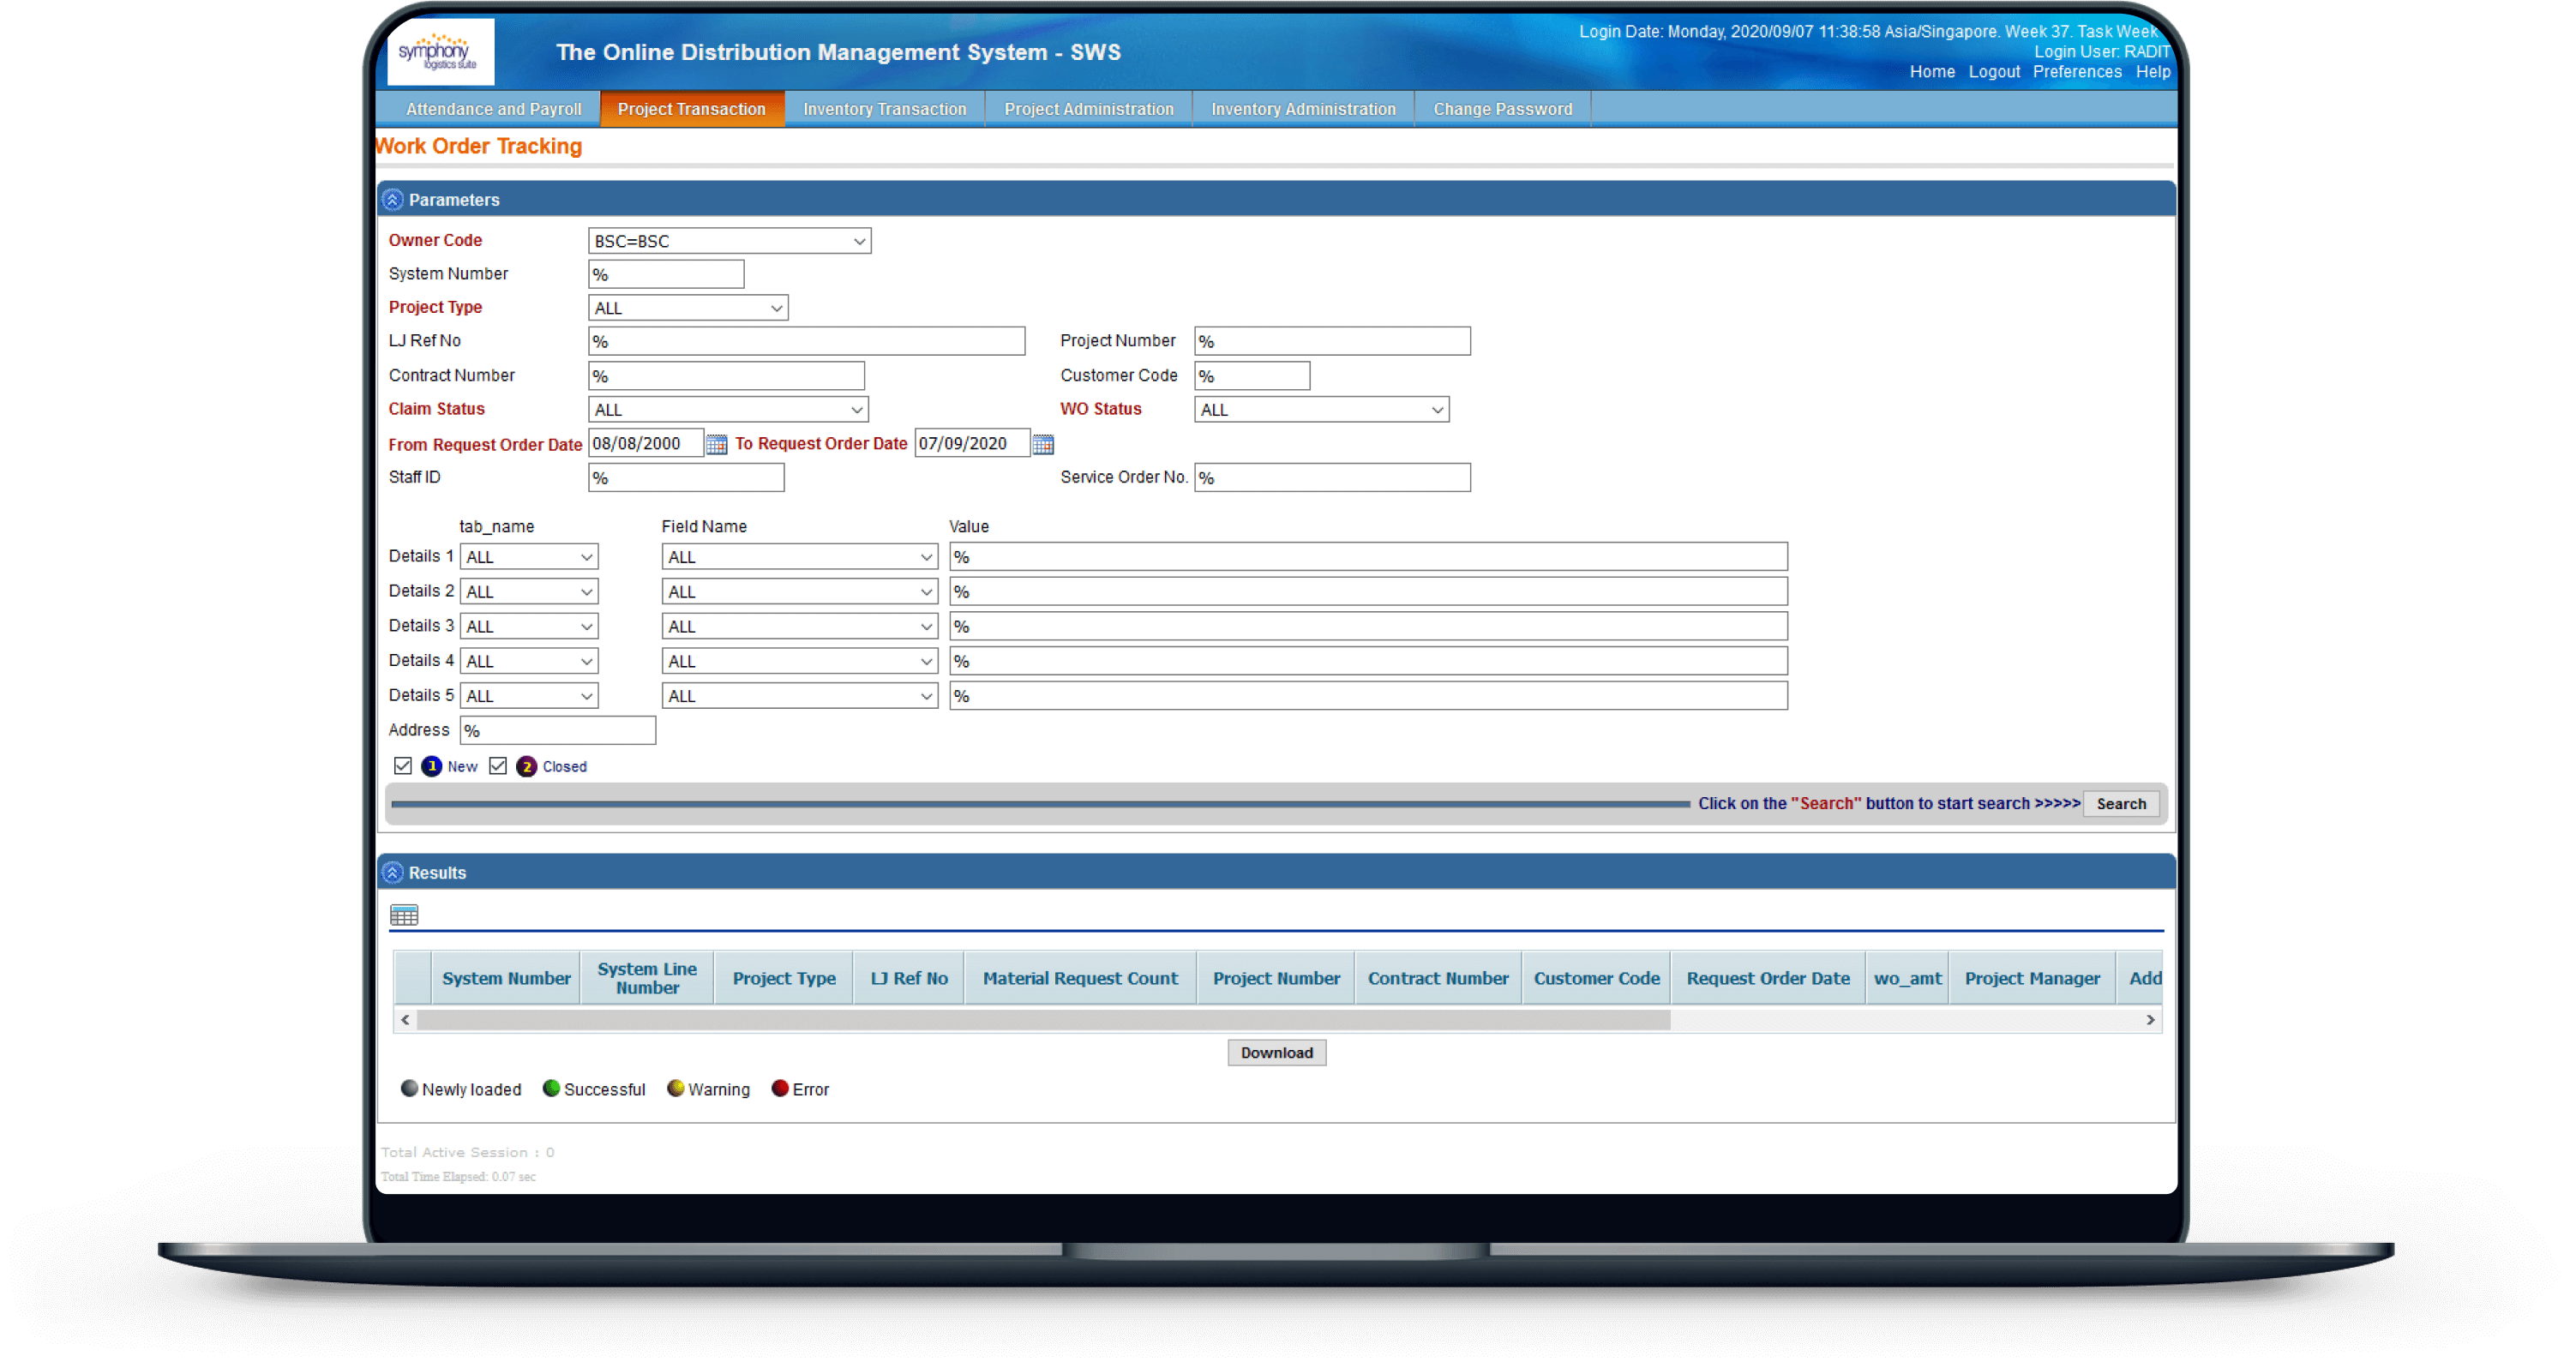Open Details 5 tab_name dropdown
This screenshot has height=1368, width=2576.
tap(529, 696)
